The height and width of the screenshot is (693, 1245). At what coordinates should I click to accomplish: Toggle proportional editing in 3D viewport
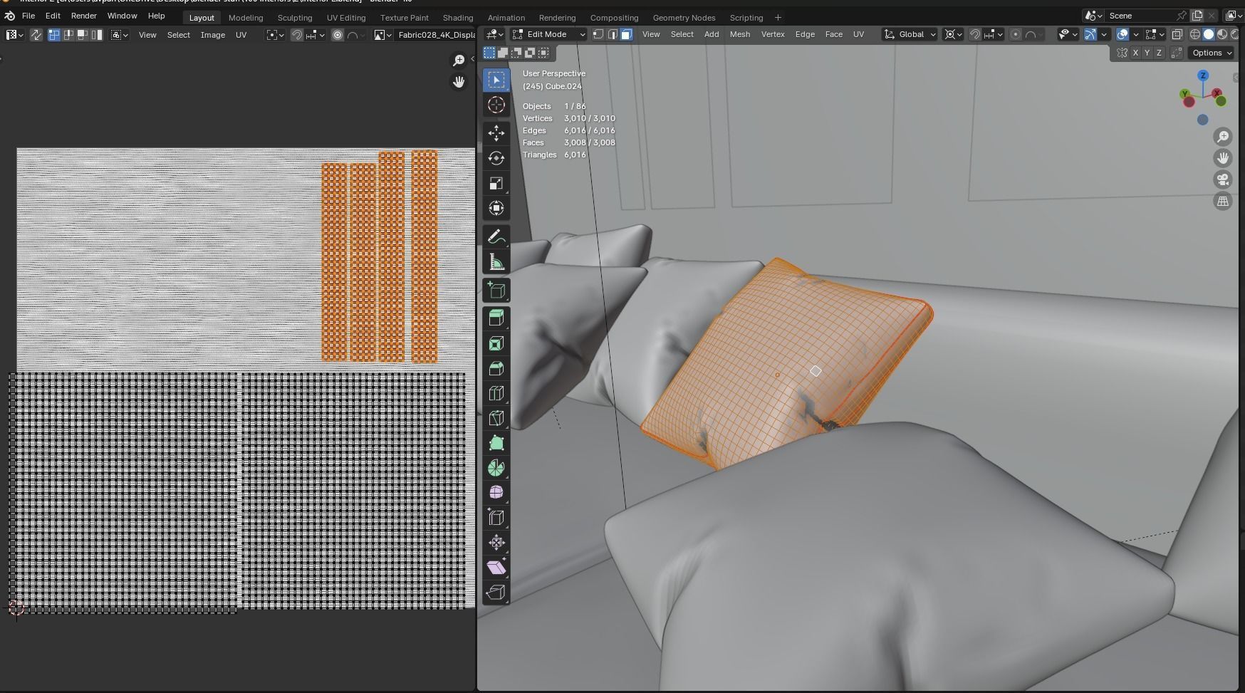click(1016, 34)
